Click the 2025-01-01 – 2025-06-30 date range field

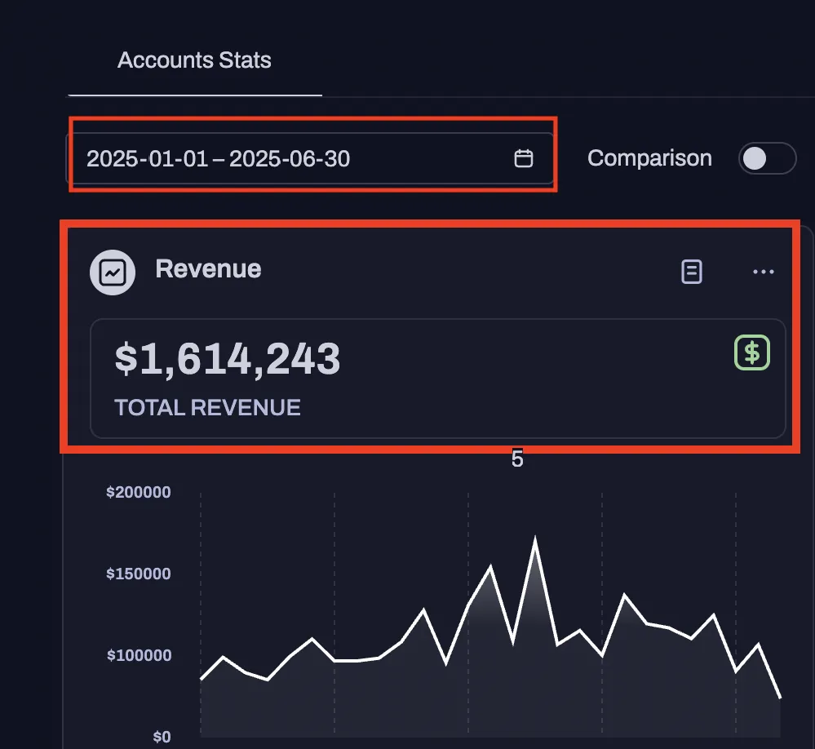coord(219,158)
